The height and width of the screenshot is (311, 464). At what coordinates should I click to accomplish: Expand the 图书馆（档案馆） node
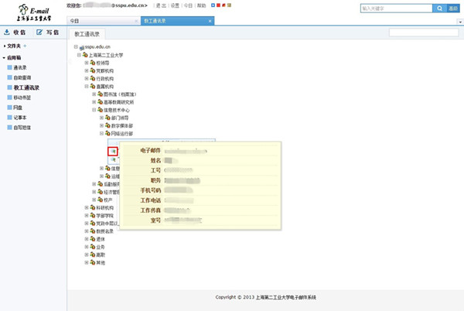pos(94,94)
